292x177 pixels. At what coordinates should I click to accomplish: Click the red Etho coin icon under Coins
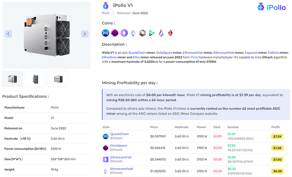coord(171,33)
